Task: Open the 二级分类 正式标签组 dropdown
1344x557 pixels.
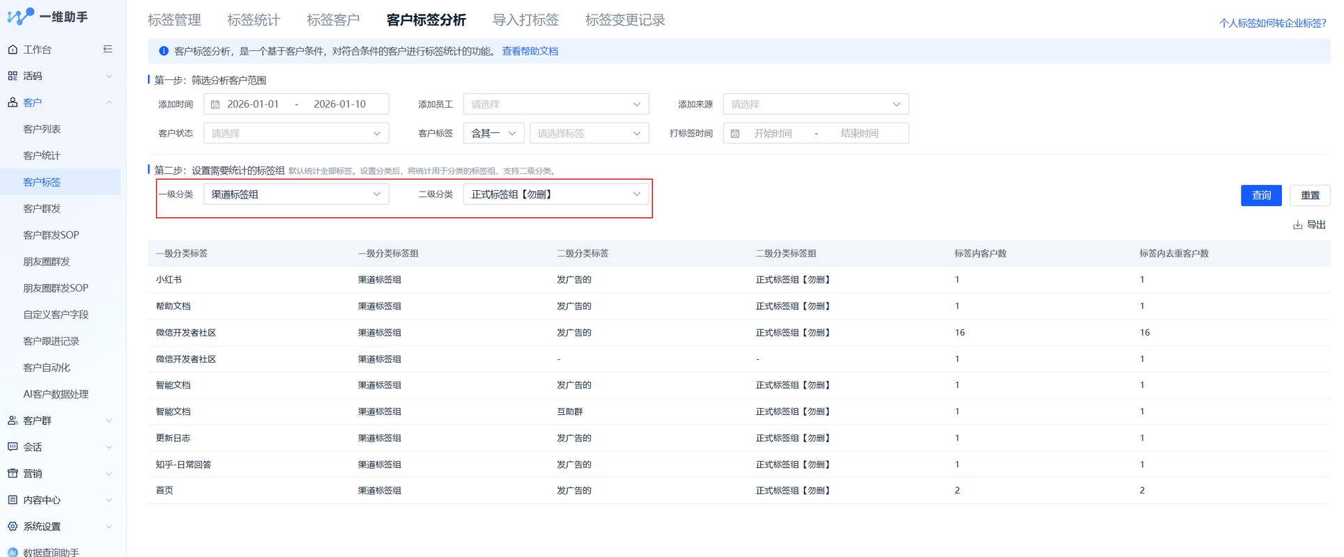Action: point(556,194)
